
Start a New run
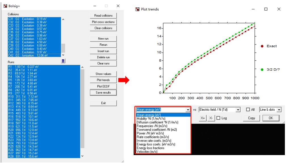(103, 39)
